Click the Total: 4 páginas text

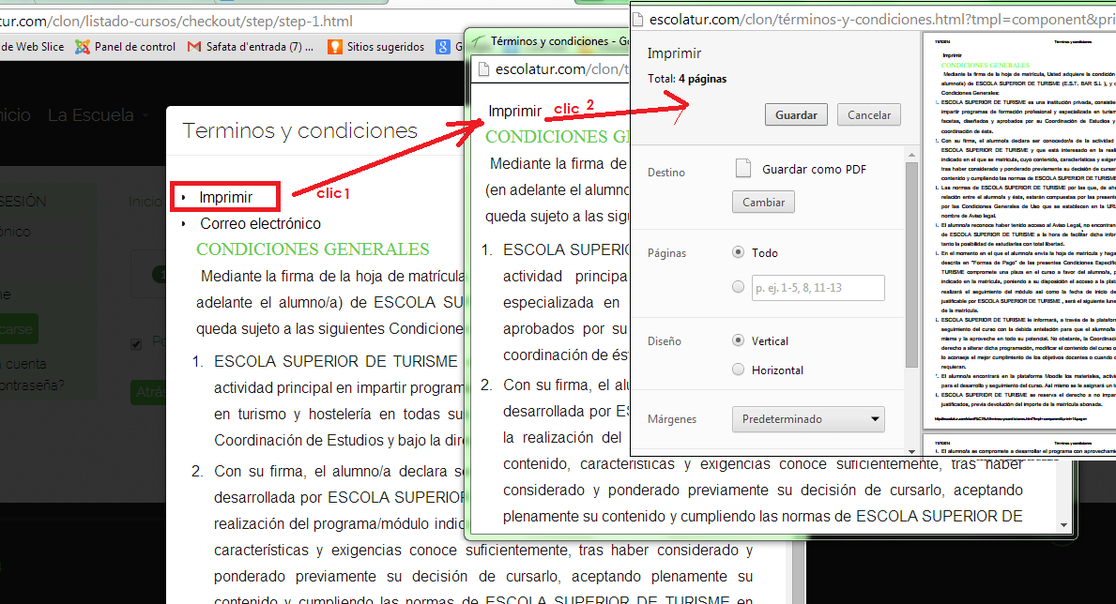tap(687, 78)
